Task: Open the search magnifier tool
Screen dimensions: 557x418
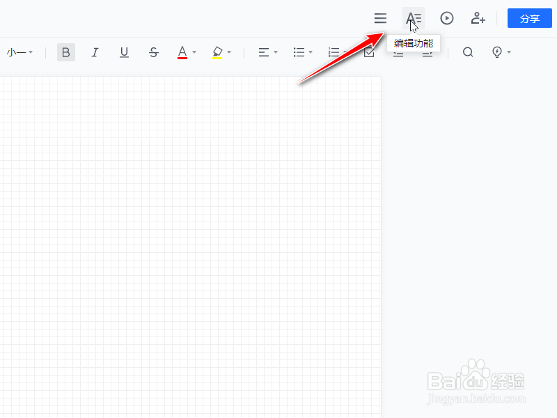Action: (x=468, y=52)
